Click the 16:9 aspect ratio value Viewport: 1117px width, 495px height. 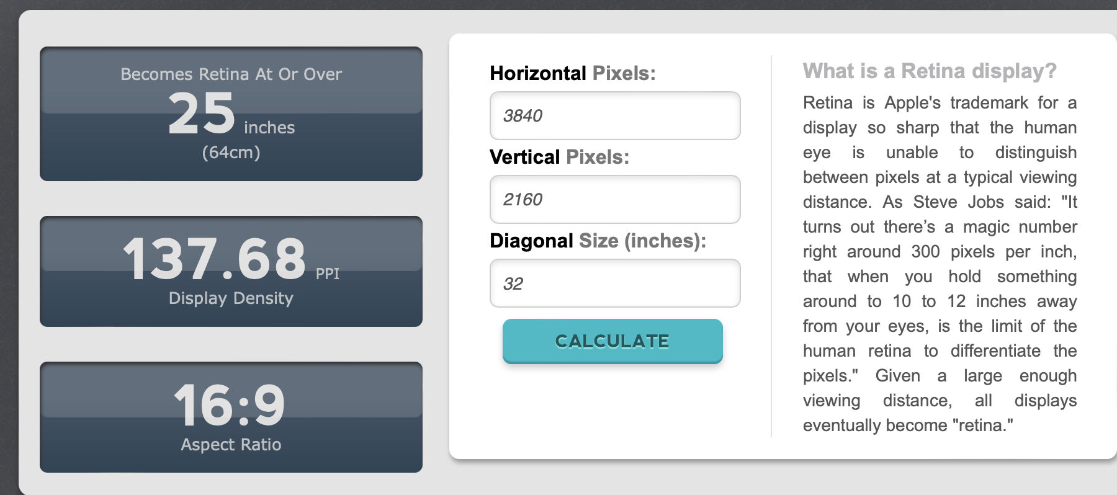pos(230,406)
